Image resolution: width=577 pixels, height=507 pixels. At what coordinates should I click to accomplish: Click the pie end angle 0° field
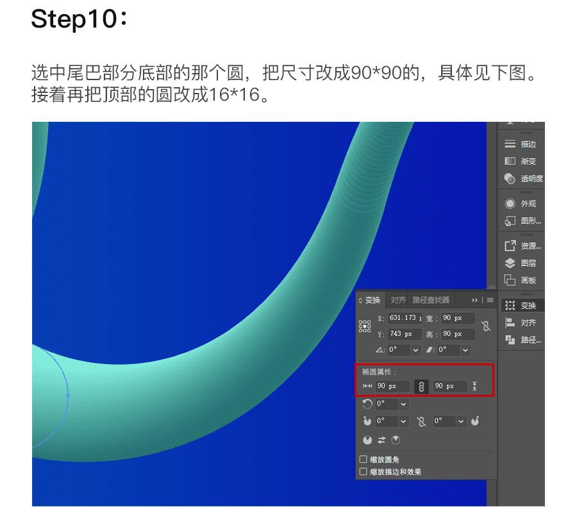tap(444, 421)
